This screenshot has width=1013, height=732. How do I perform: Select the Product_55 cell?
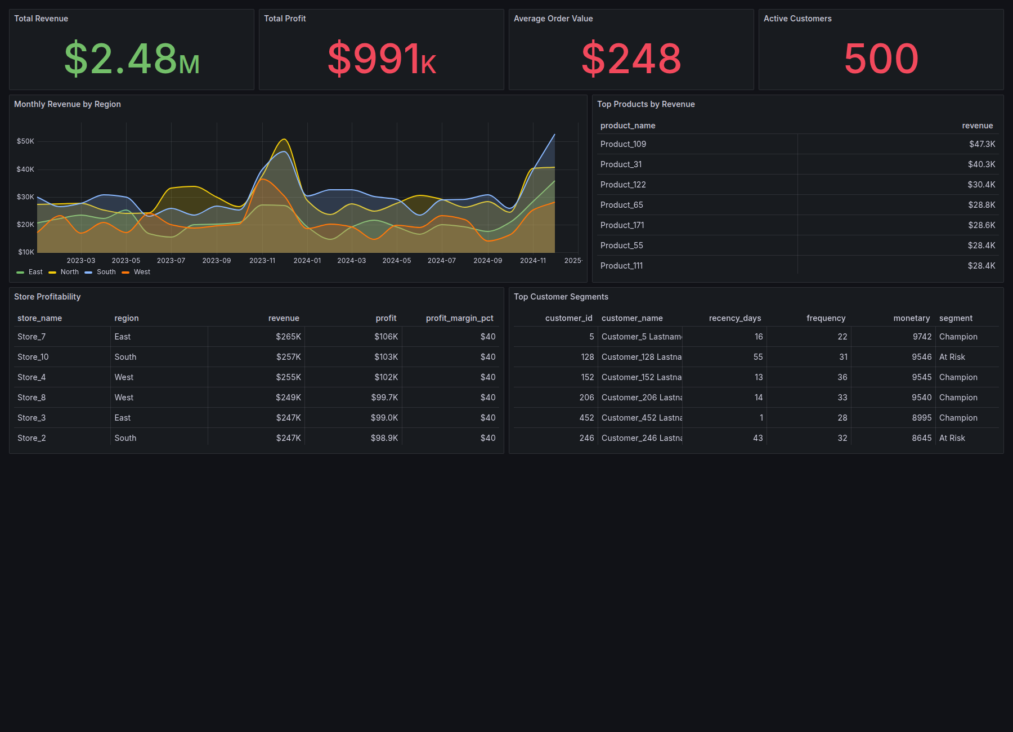click(697, 246)
